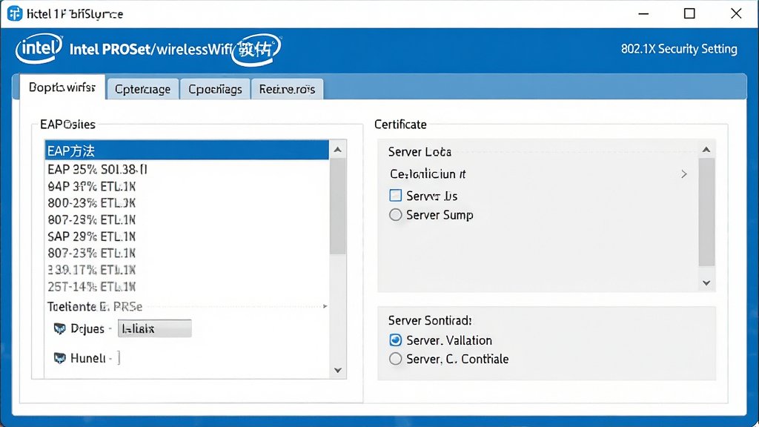Click the Huneli input field
This screenshot has height=427, width=759.
119,358
